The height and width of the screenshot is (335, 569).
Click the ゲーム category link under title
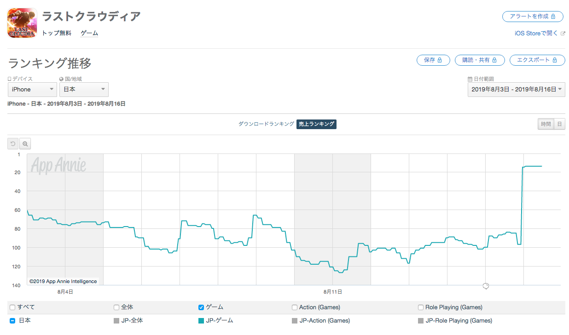click(89, 33)
